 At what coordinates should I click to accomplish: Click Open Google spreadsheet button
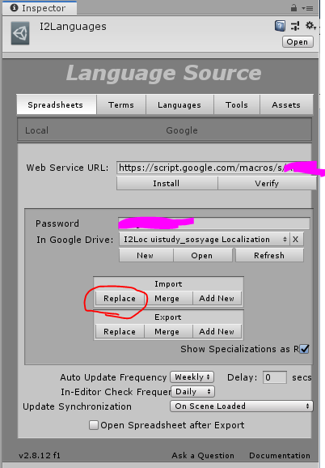(203, 256)
